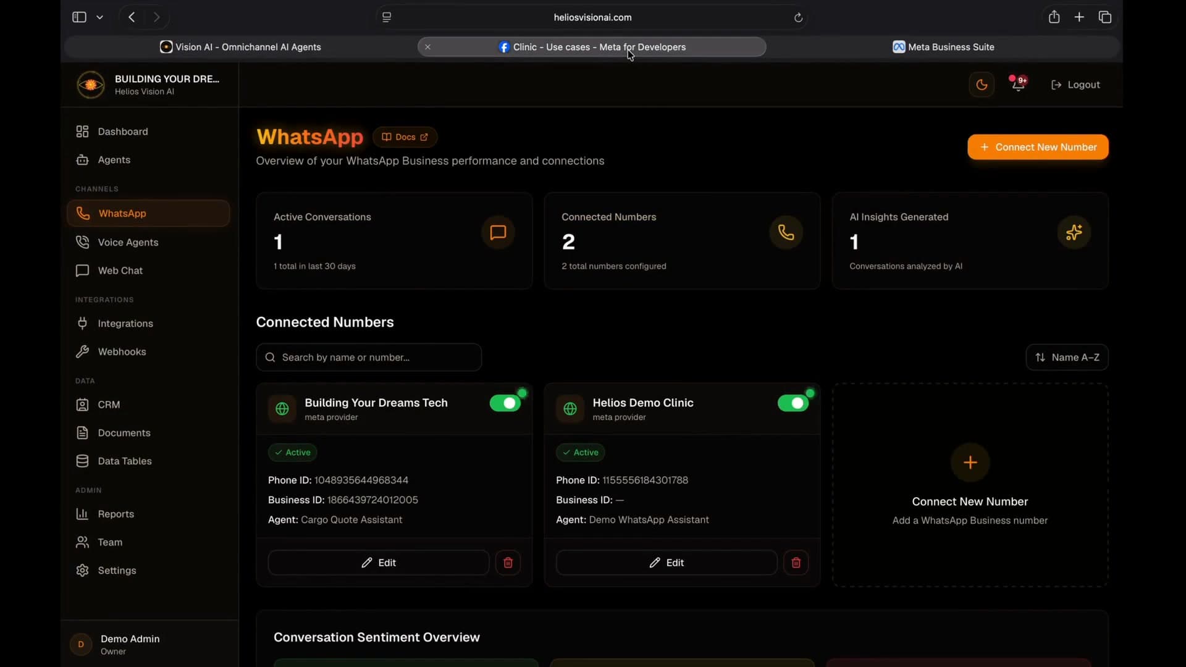1186x667 pixels.
Task: Open a new Safari tab
Action: pos(1079,17)
